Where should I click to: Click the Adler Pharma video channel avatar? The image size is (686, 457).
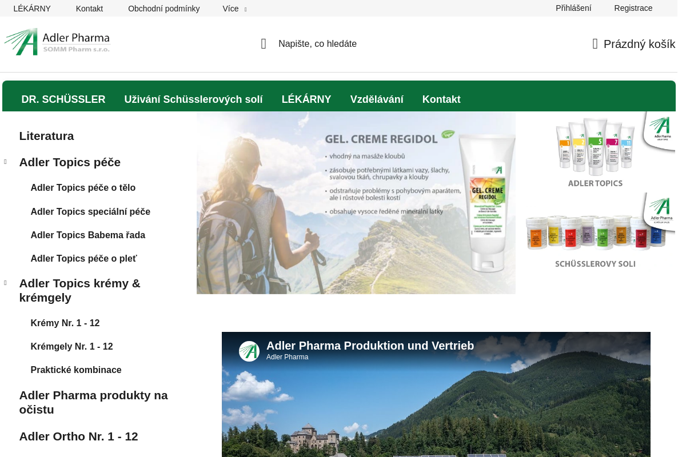[x=249, y=351]
